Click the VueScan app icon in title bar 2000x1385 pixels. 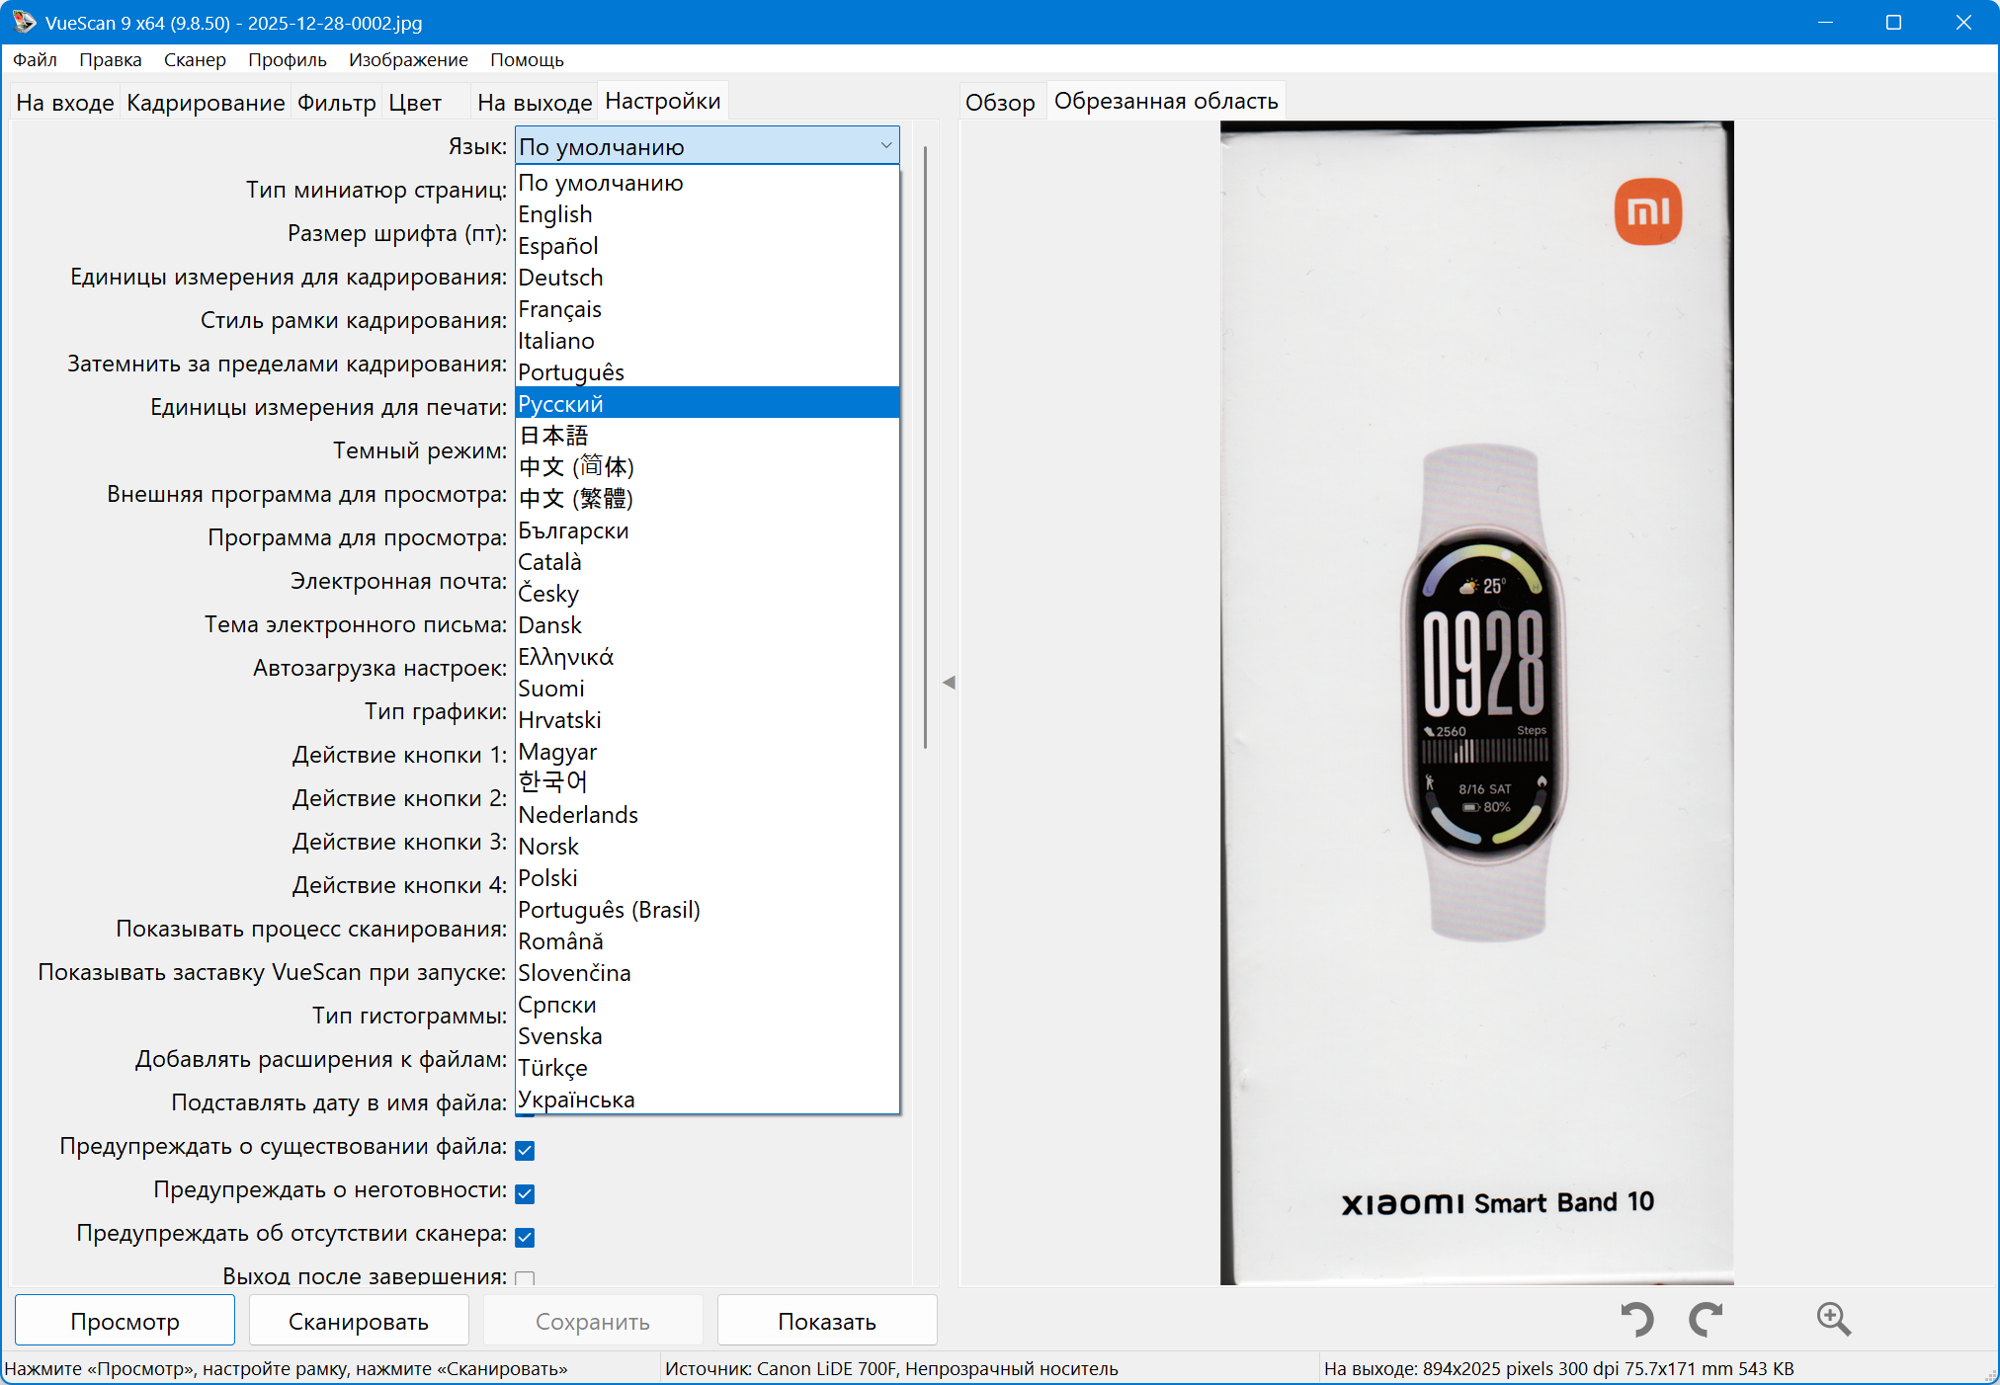click(x=23, y=22)
